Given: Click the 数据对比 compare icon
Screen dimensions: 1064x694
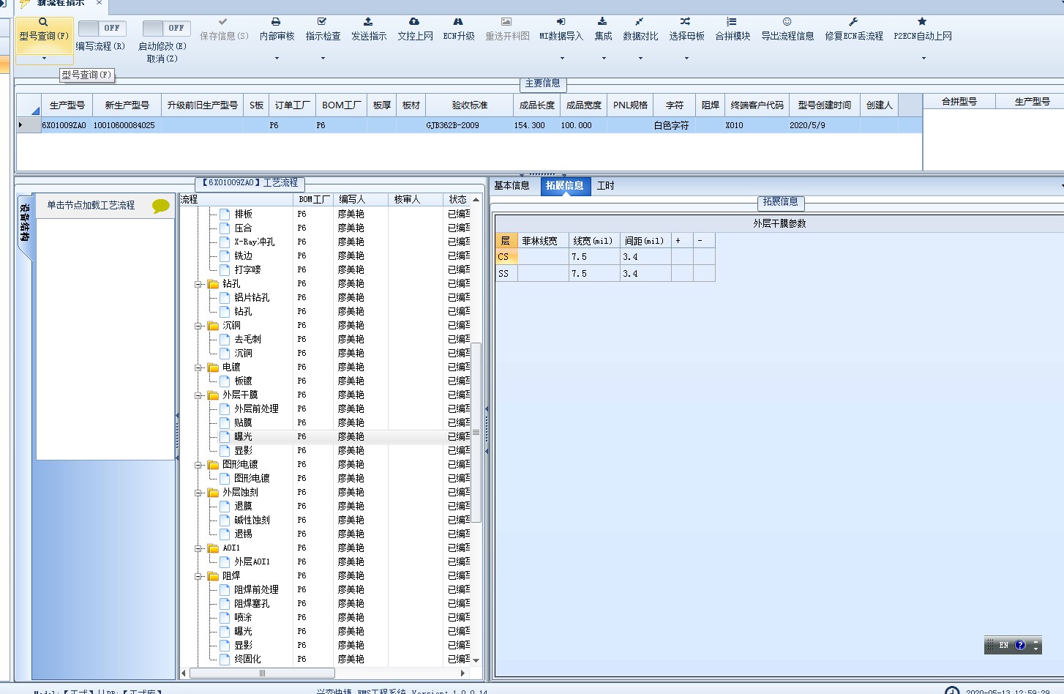Looking at the screenshot, I should pyautogui.click(x=640, y=22).
